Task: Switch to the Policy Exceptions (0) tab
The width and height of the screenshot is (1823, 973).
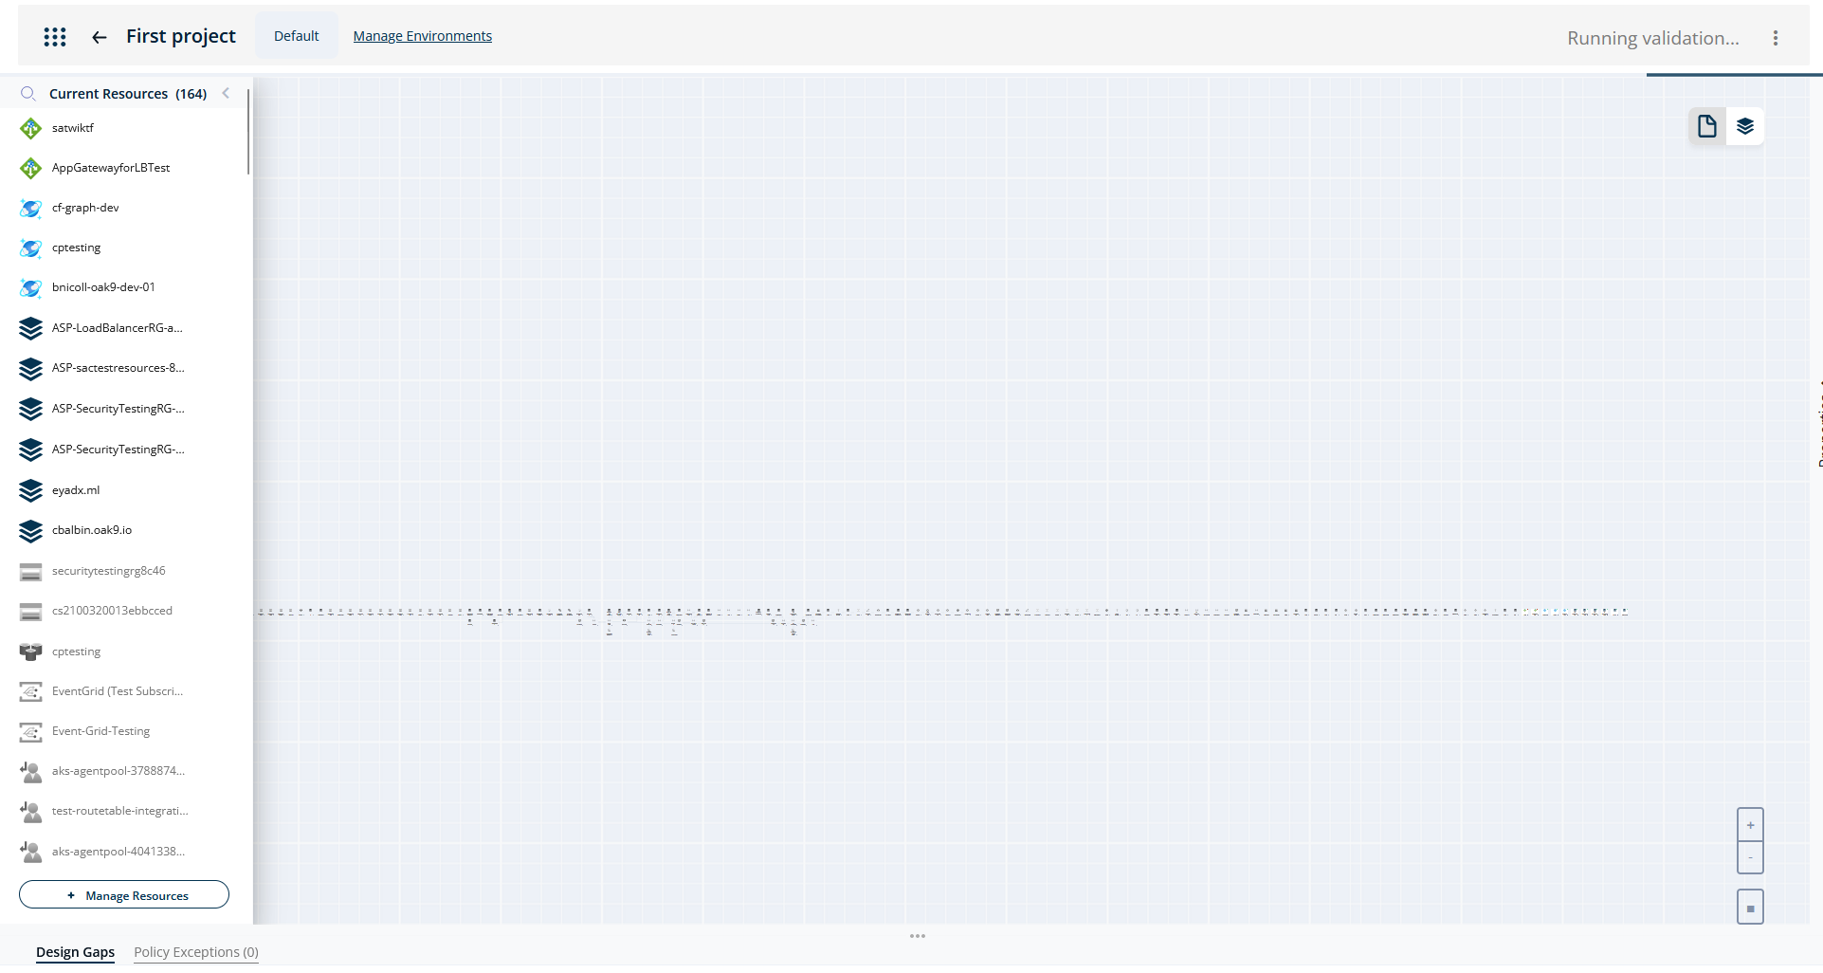Action: [x=196, y=952]
